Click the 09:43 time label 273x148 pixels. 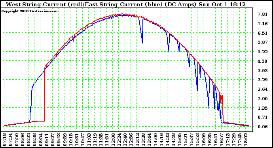point(59,140)
